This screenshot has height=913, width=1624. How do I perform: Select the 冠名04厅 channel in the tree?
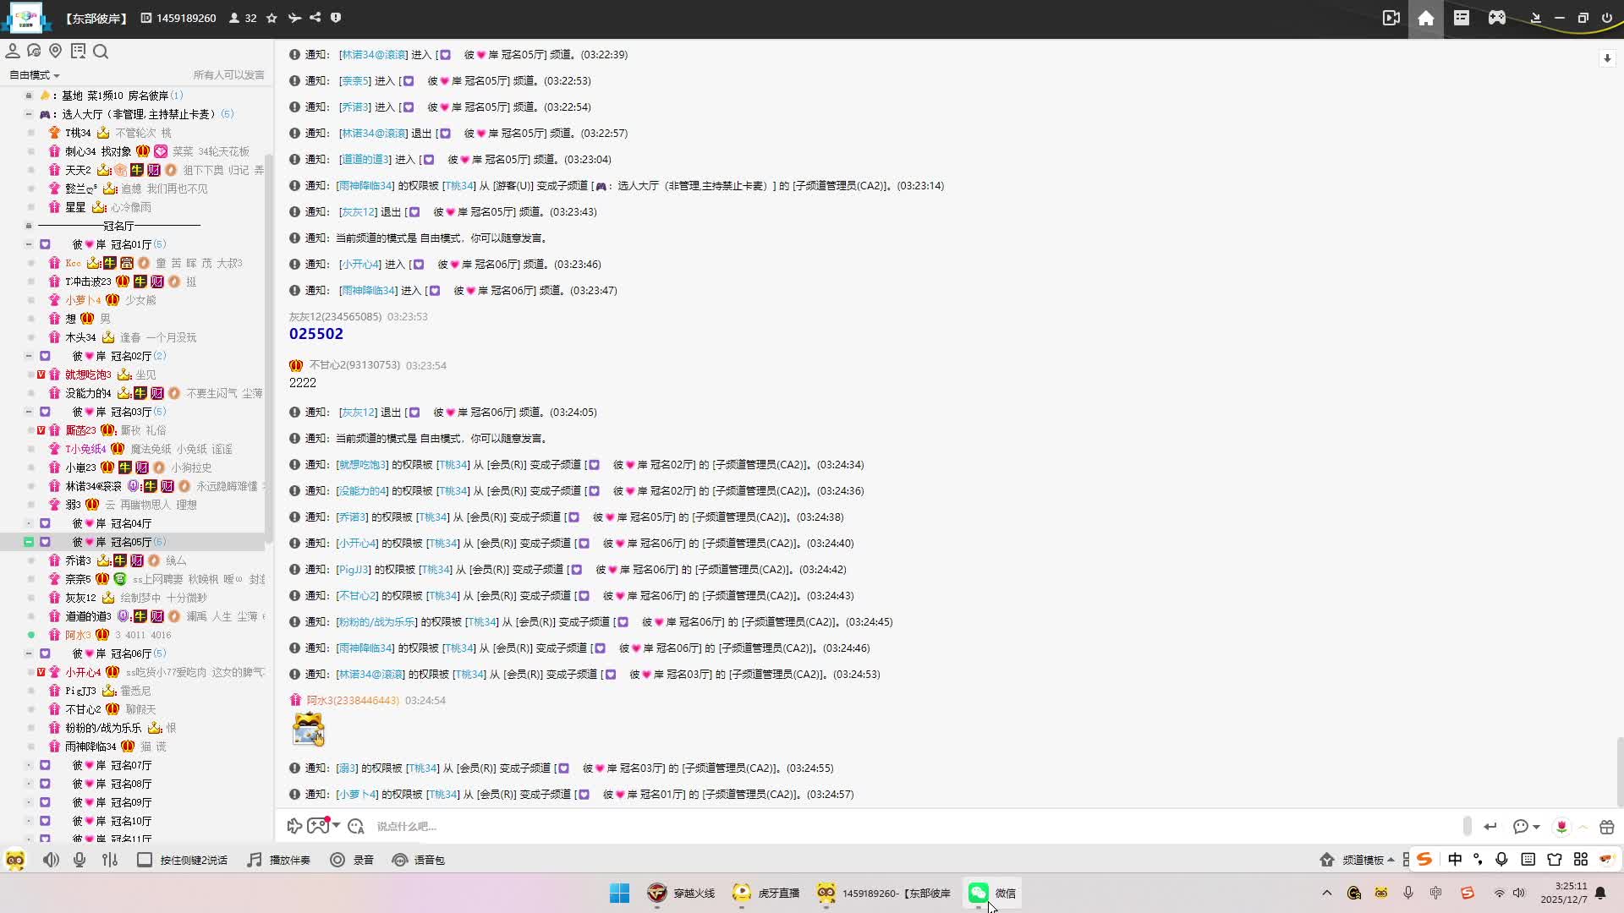click(x=130, y=523)
